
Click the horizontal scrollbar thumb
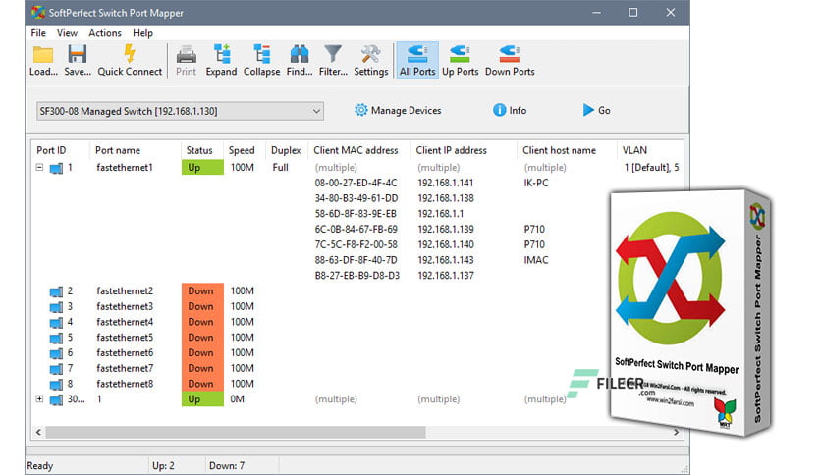[236, 432]
